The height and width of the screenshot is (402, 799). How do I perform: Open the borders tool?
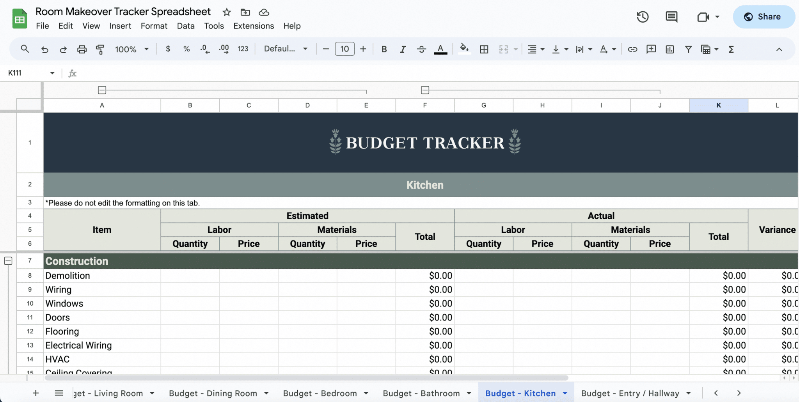click(484, 49)
